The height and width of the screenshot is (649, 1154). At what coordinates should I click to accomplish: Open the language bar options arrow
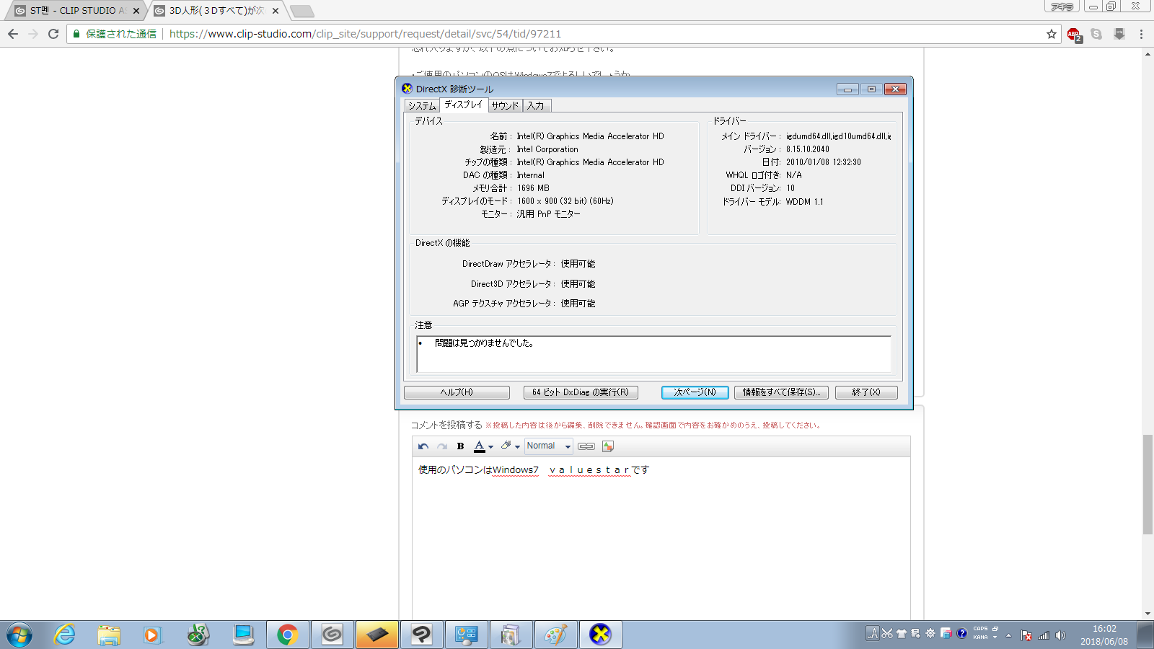(995, 637)
